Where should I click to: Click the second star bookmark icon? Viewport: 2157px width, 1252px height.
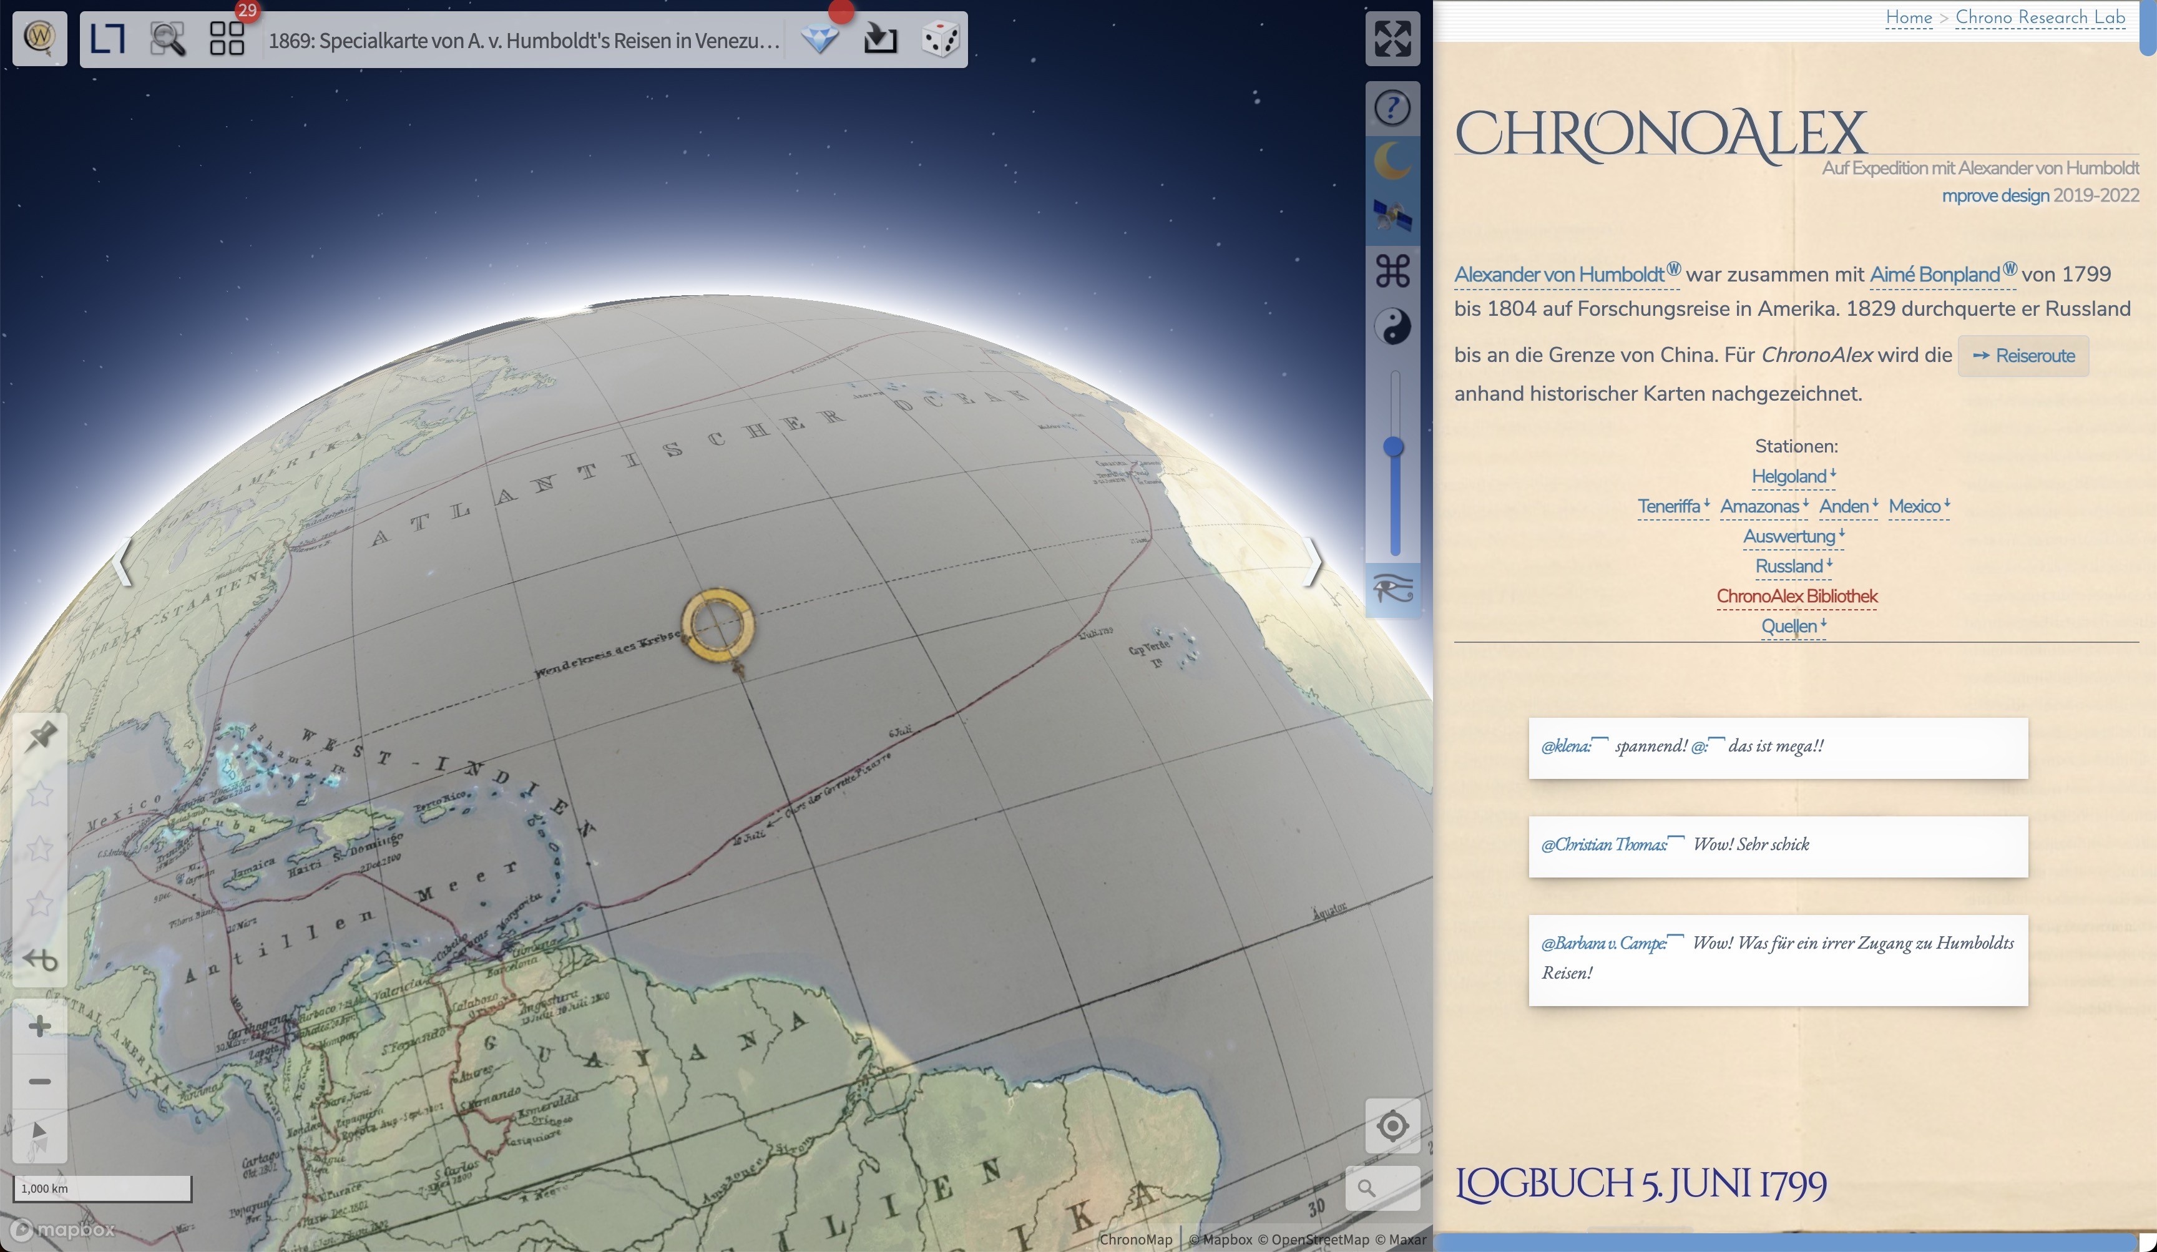point(40,848)
